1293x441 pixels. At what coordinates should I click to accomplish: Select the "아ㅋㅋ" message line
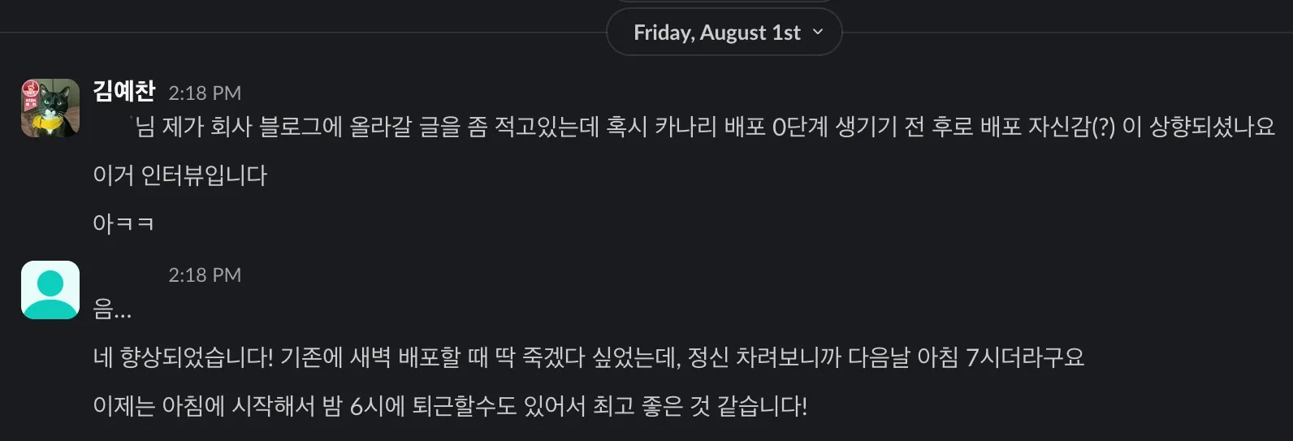pyautogui.click(x=123, y=223)
